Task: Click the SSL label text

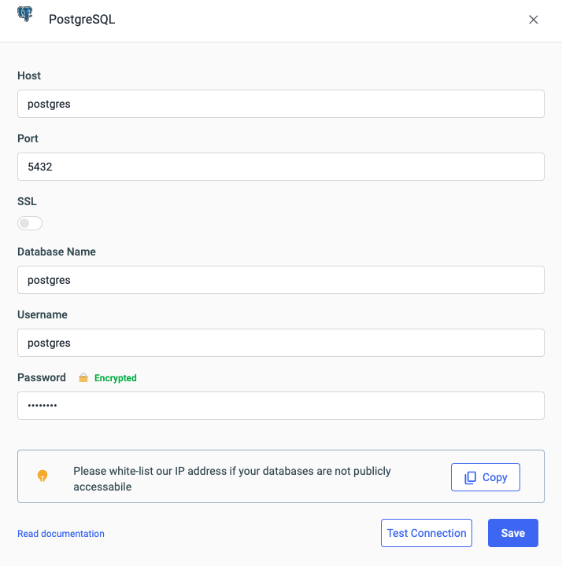Action: [27, 201]
